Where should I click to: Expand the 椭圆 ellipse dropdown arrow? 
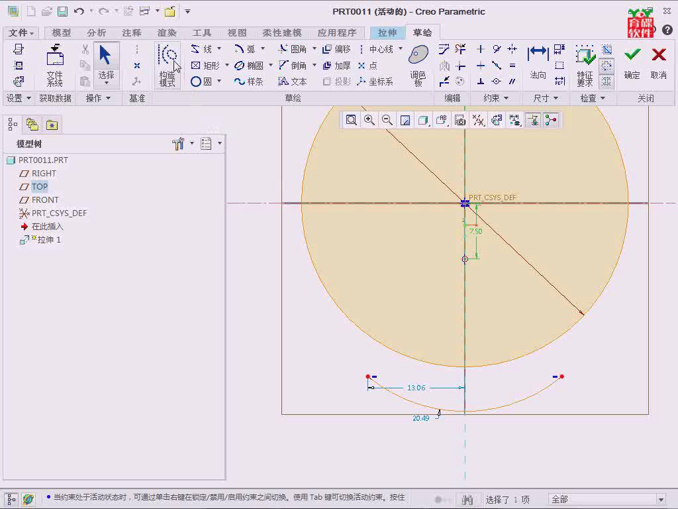(271, 66)
